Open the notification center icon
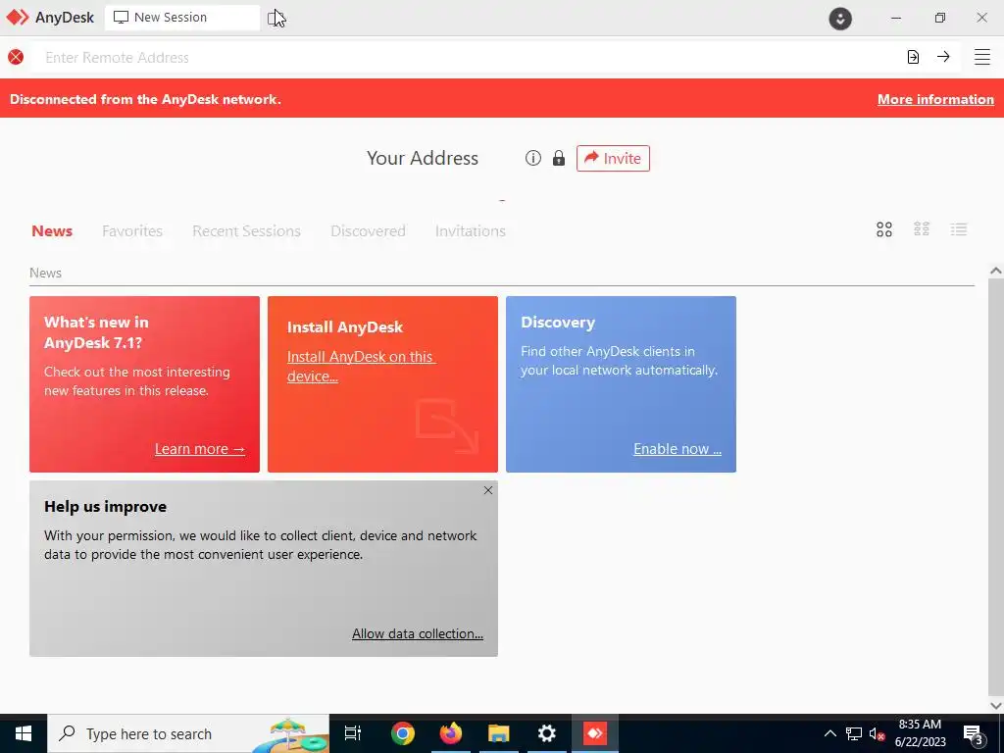This screenshot has width=1004, height=753. pyautogui.click(x=974, y=733)
